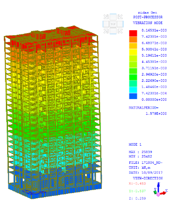
Task: Click the red legend swatch at the top
Action: tap(133, 33)
